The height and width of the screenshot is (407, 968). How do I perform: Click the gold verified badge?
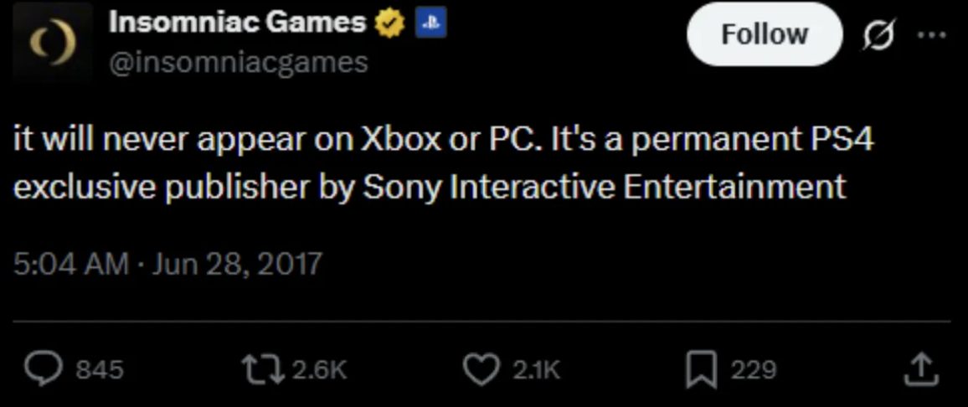pyautogui.click(x=389, y=24)
